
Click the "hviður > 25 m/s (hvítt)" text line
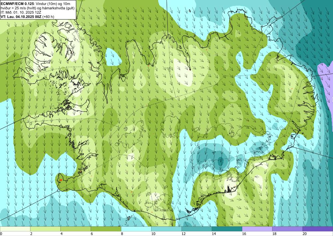[x=18, y=8]
